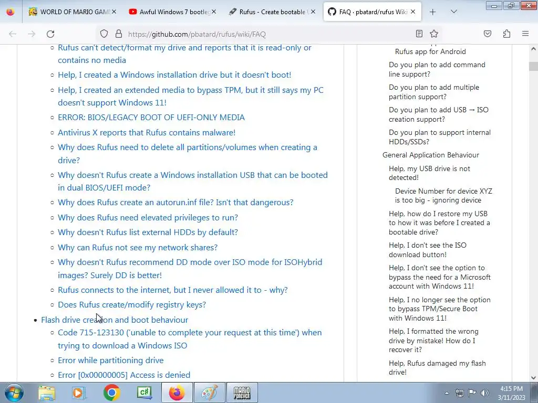Open the C# application taskbar icon
Viewport: 538px width, 403px height.
(x=144, y=393)
